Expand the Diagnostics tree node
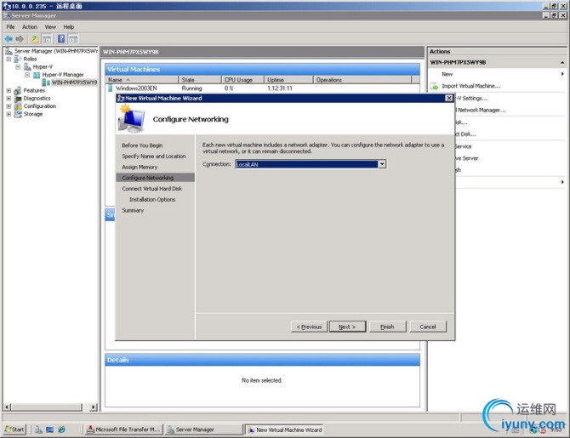The image size is (570, 438). pyautogui.click(x=9, y=99)
